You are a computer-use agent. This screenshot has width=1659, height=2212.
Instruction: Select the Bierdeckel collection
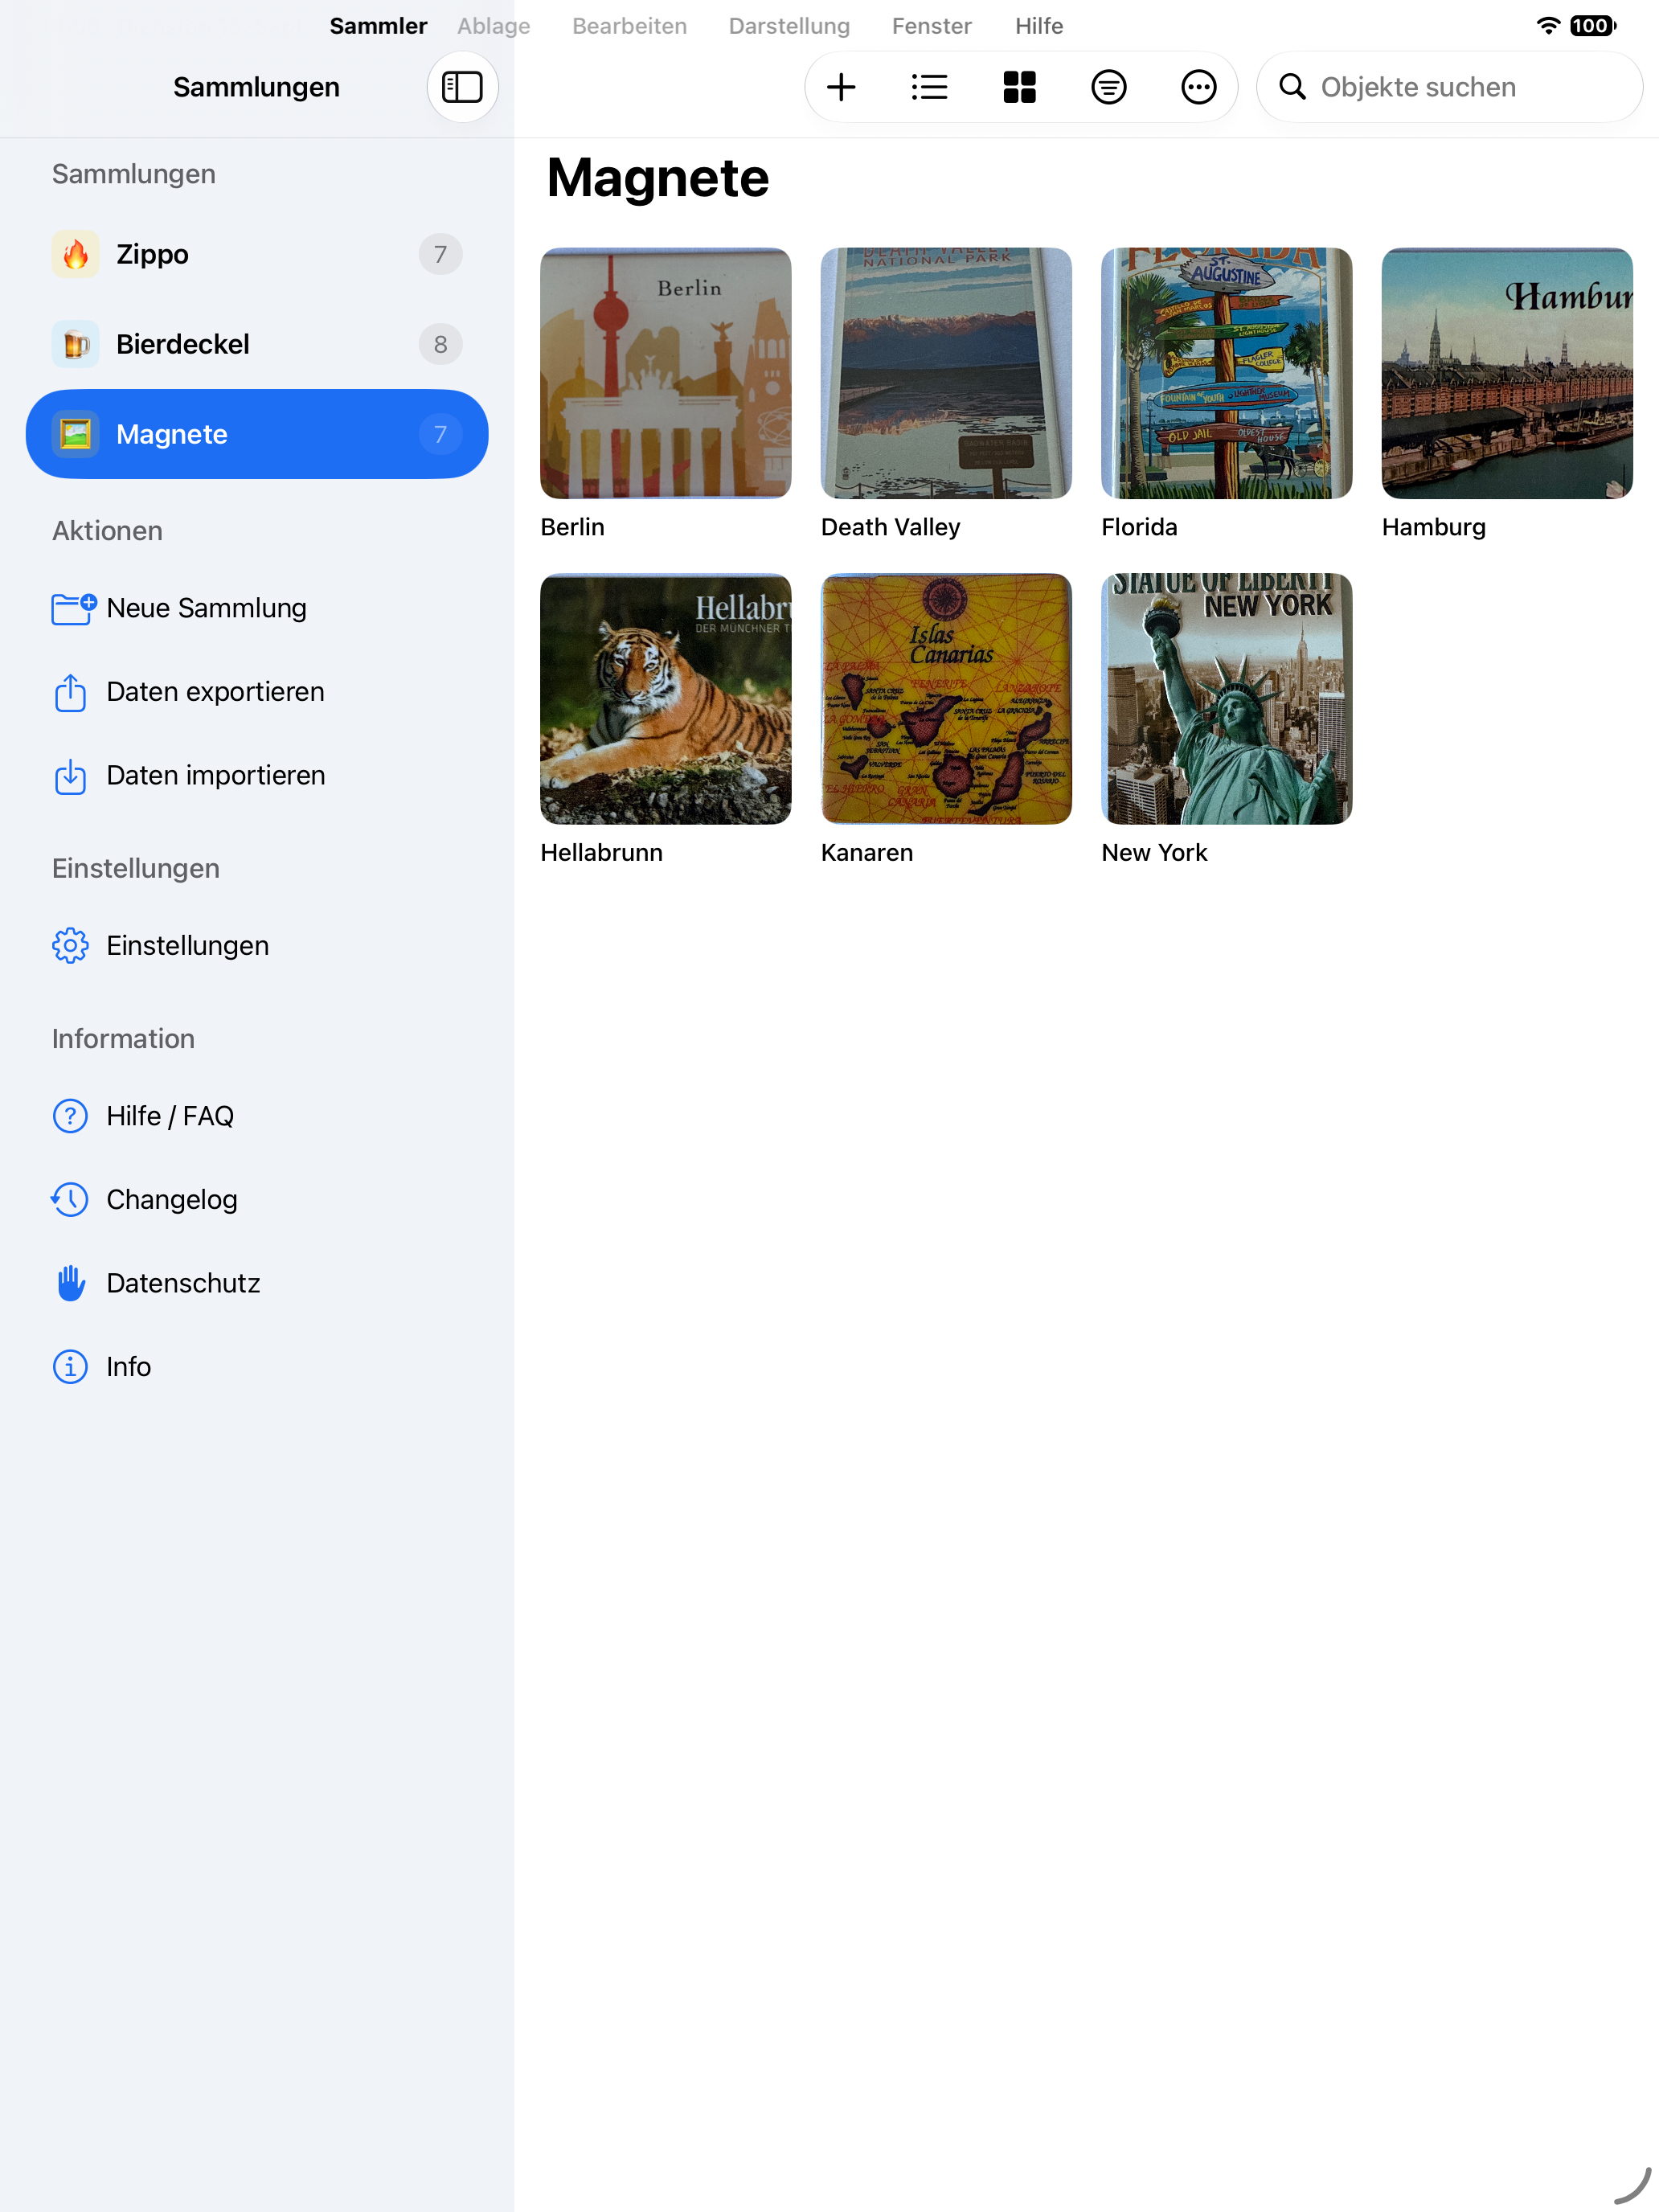tap(257, 344)
